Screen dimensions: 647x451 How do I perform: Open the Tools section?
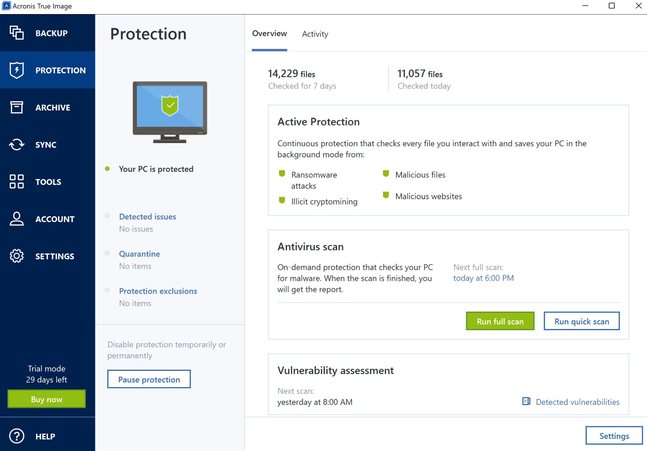[x=48, y=182]
